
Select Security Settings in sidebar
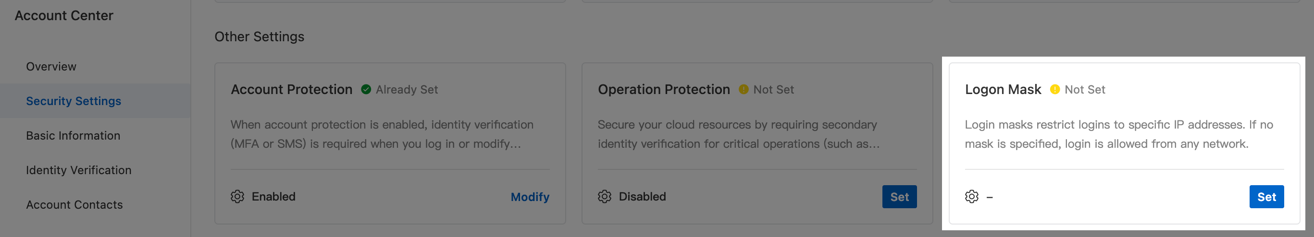click(74, 101)
